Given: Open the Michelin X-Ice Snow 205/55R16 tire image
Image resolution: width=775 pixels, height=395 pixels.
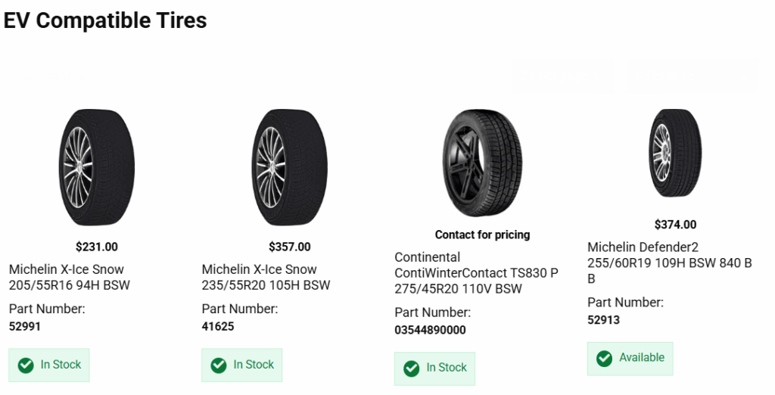Looking at the screenshot, I should 97,168.
